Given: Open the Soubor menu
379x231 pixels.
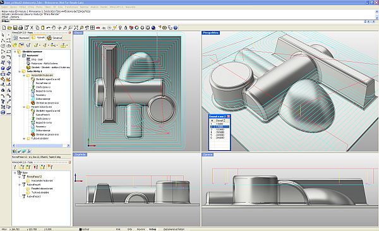Looking at the screenshot, I should tap(4, 7).
